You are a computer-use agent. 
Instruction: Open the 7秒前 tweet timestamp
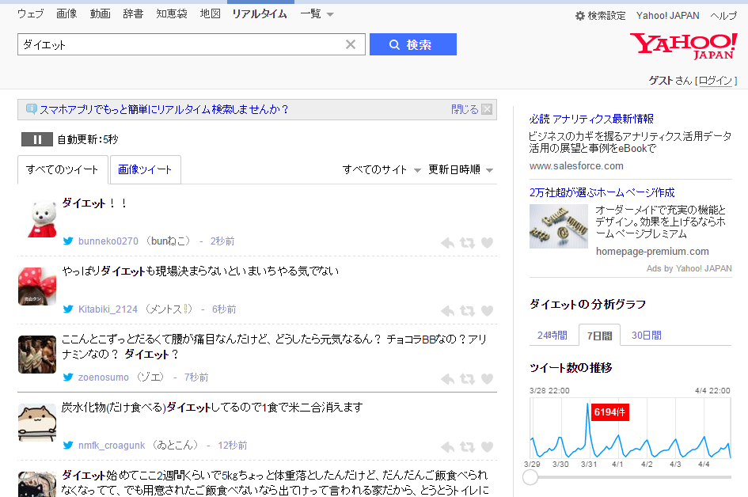point(196,377)
